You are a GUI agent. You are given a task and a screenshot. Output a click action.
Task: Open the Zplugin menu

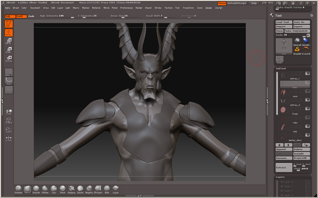click(209, 8)
